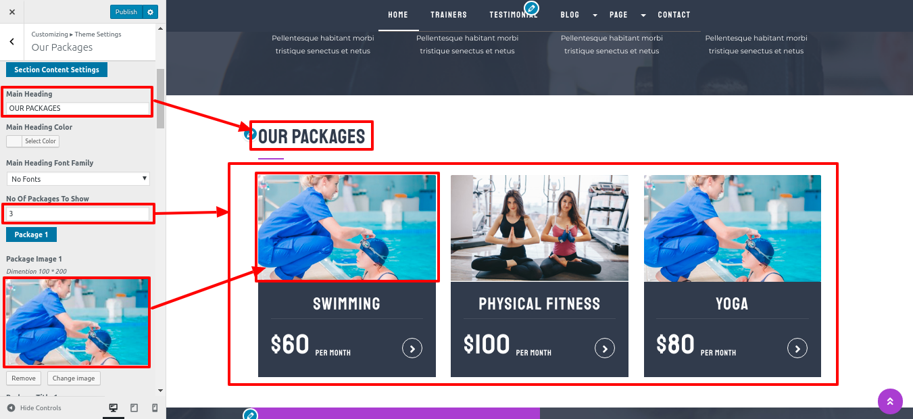Expand the Blog menu dropdown arrow
The image size is (913, 419).
coord(595,15)
